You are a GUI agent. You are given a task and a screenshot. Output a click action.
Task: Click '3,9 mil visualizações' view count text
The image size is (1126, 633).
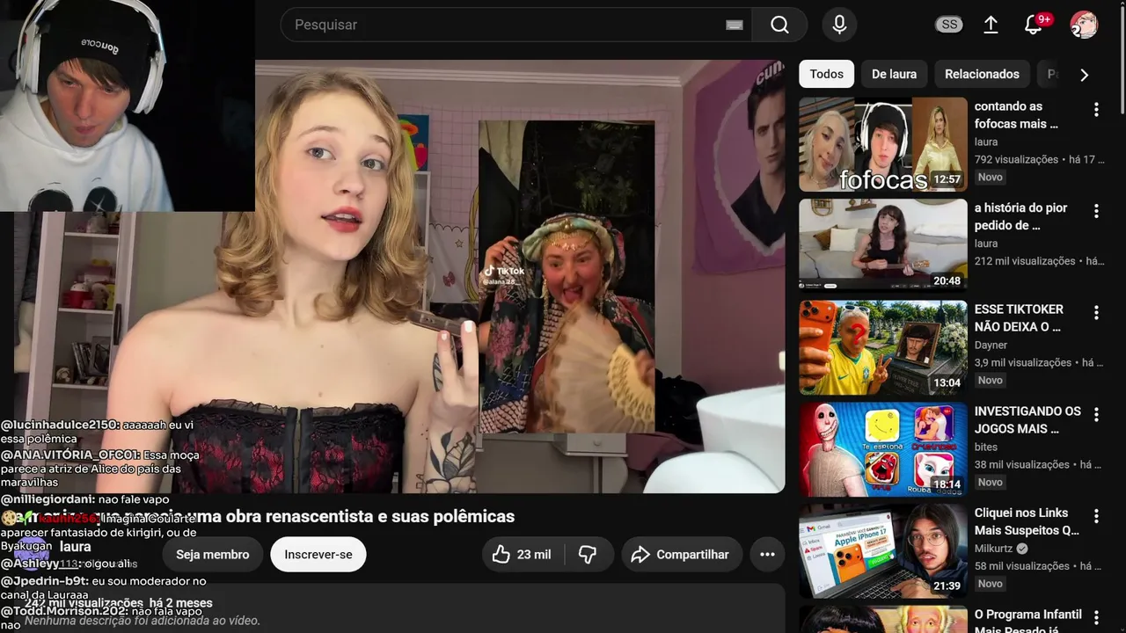(x=1023, y=362)
